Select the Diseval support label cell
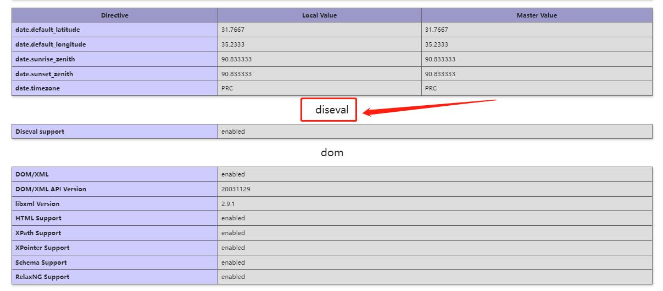 click(x=40, y=132)
